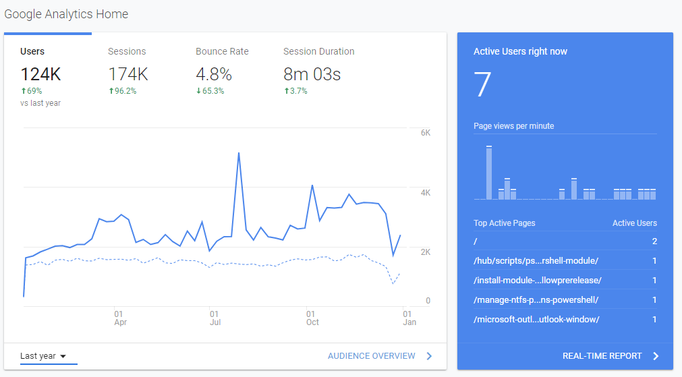This screenshot has width=682, height=377.
Task: Click the tallest page views per minute bar
Action: [489, 173]
